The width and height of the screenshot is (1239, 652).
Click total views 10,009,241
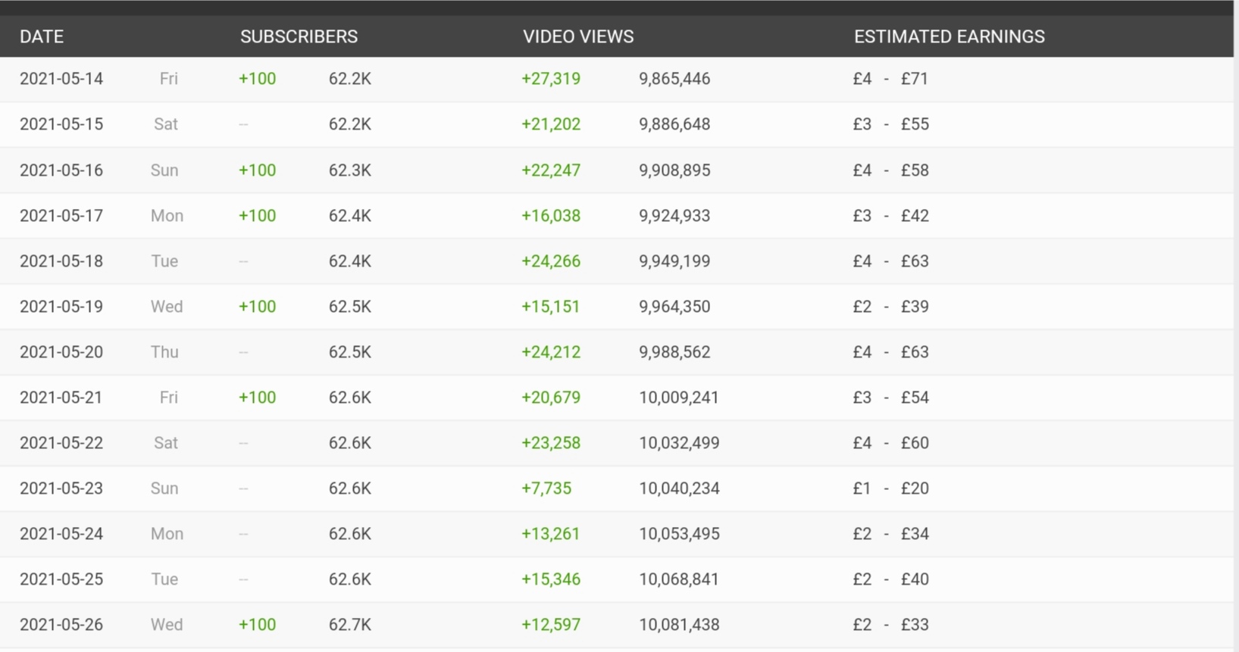click(x=679, y=398)
